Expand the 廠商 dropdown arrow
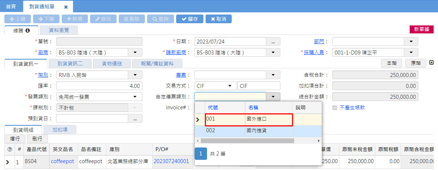438x170 pixels. (x=135, y=53)
